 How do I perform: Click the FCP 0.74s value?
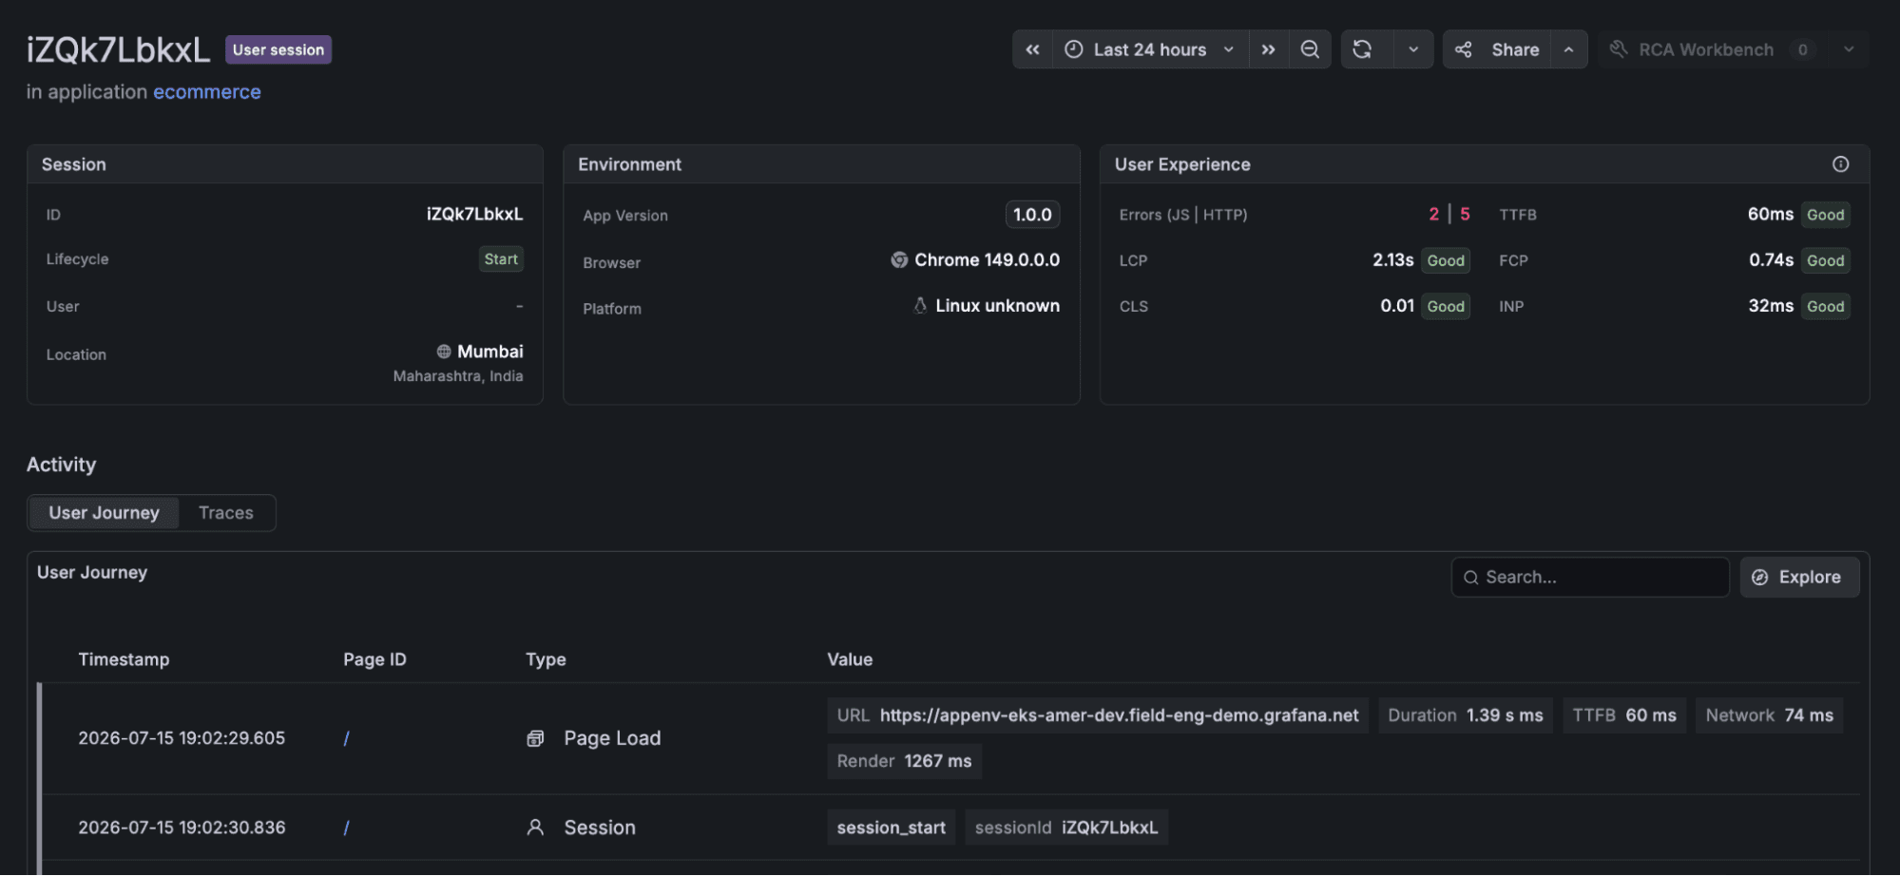coord(1772,260)
